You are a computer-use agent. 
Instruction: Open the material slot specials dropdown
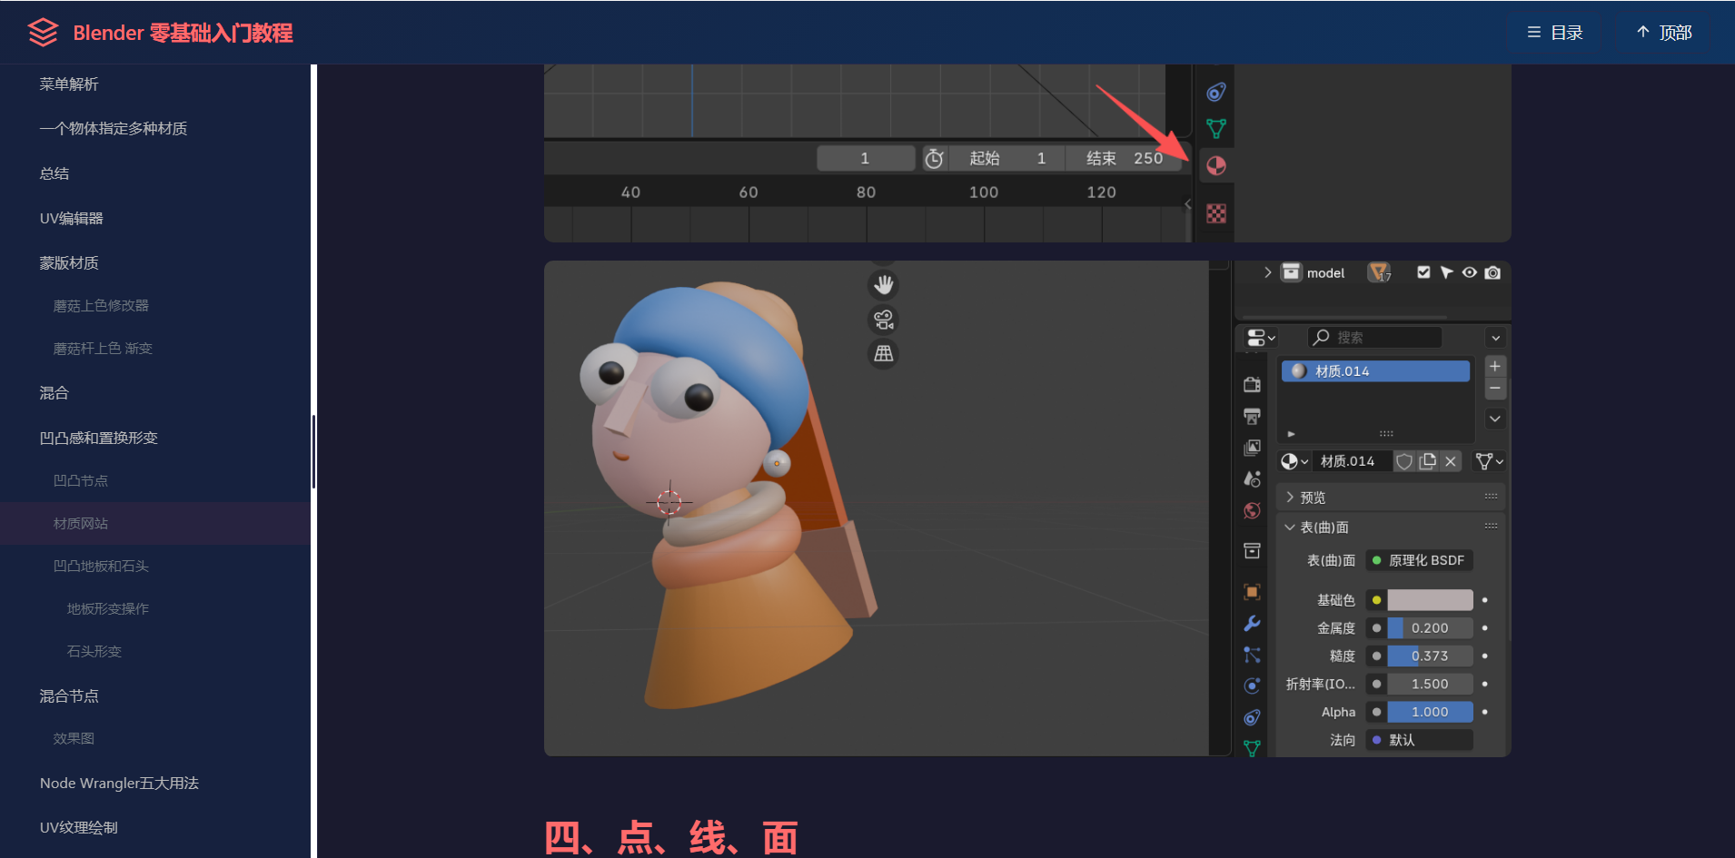tap(1495, 419)
